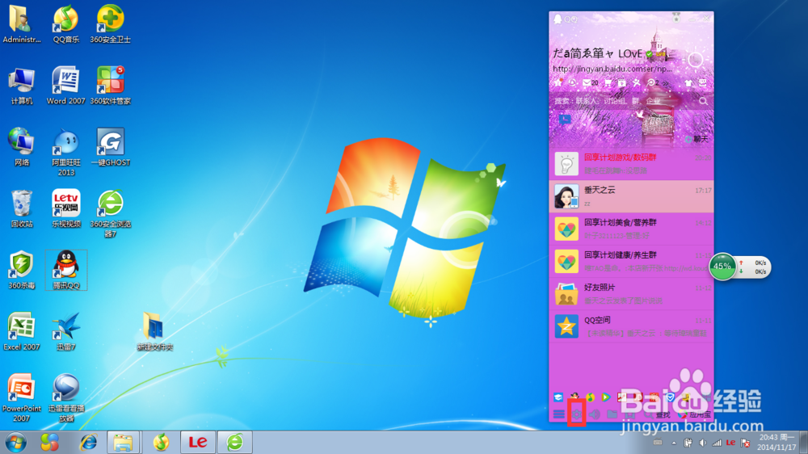
Task: Open 好友照片 friend photos entry
Action: pyautogui.click(x=631, y=294)
